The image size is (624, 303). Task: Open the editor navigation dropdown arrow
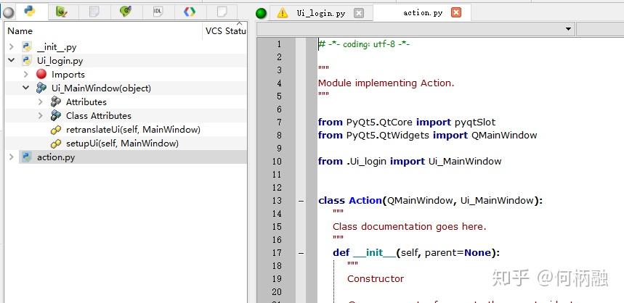click(569, 29)
